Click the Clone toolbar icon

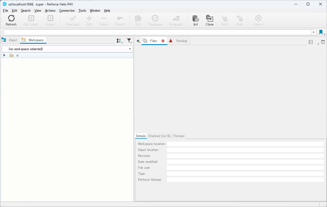[210, 18]
